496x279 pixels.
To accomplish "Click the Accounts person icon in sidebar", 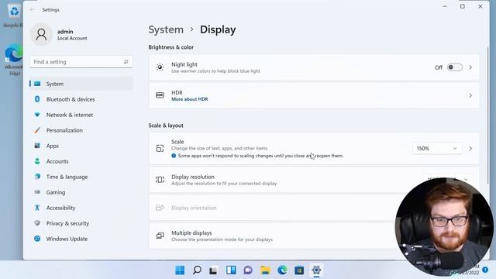I will 37,161.
